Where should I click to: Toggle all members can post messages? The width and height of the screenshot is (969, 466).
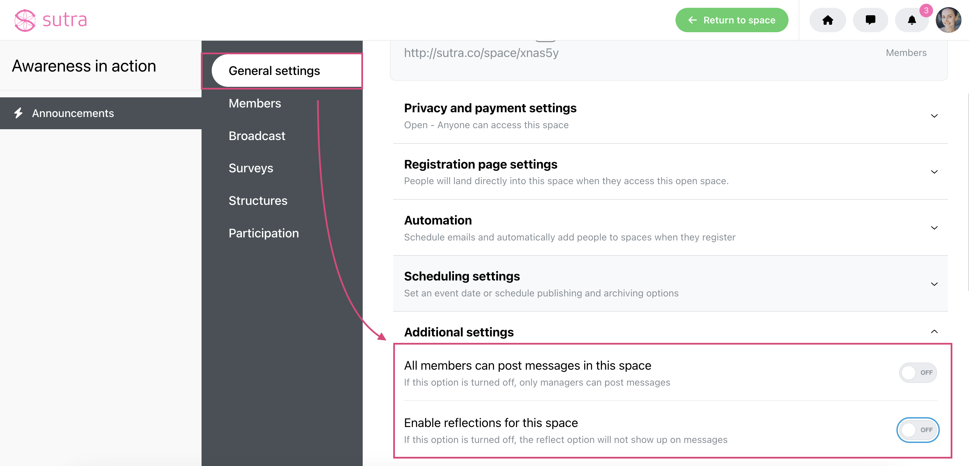tap(918, 373)
